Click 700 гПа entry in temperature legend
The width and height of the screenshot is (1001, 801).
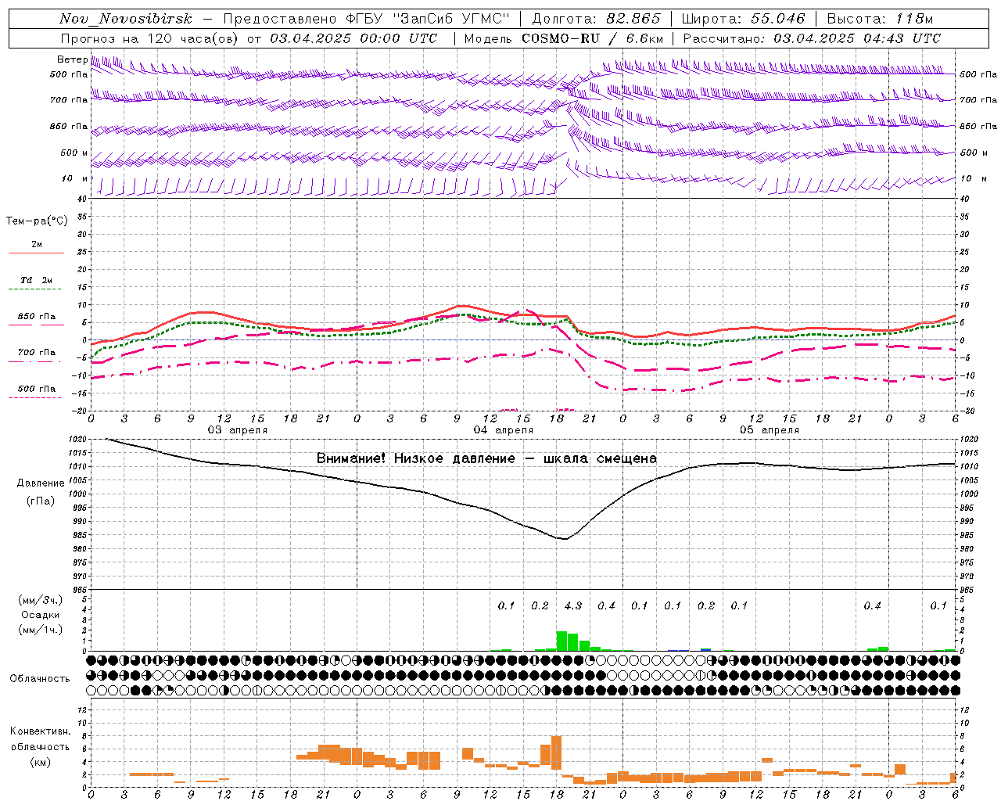point(36,353)
